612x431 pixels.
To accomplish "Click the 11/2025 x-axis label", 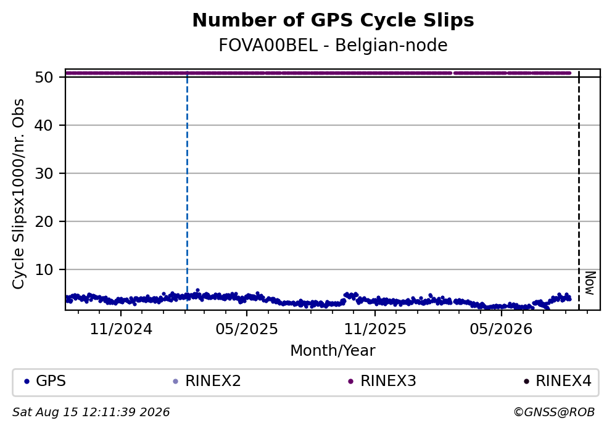I will (375, 329).
